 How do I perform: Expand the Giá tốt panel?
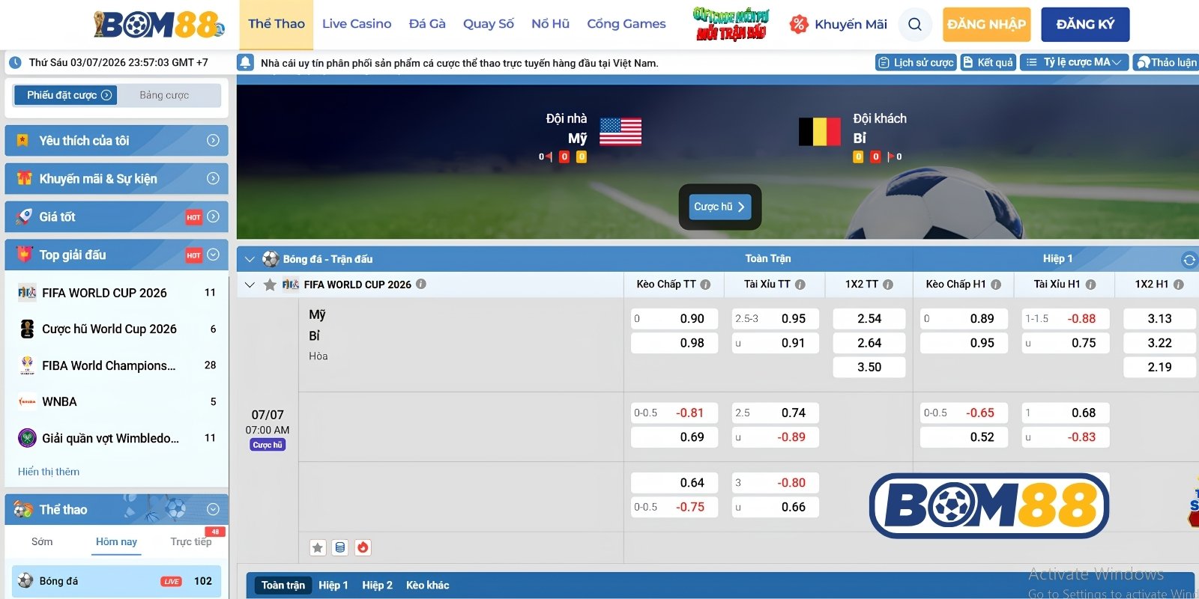(x=213, y=216)
